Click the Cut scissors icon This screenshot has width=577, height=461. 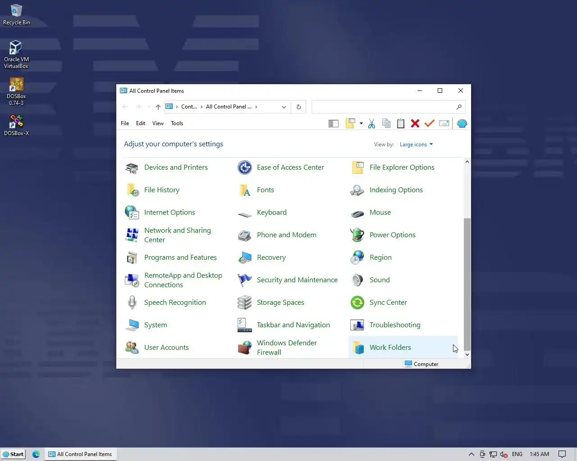coord(371,123)
